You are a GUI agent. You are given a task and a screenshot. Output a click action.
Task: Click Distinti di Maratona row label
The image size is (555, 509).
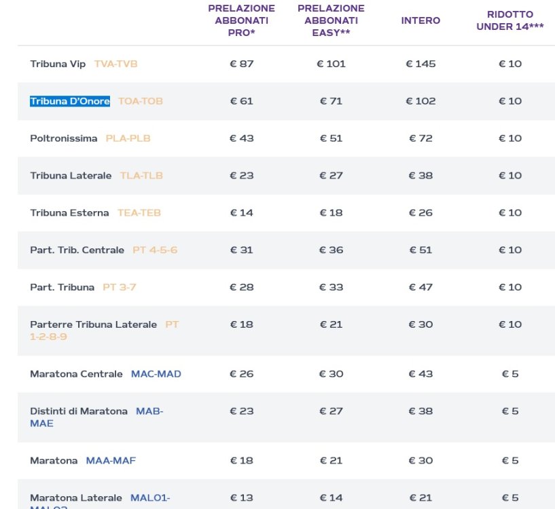79,411
